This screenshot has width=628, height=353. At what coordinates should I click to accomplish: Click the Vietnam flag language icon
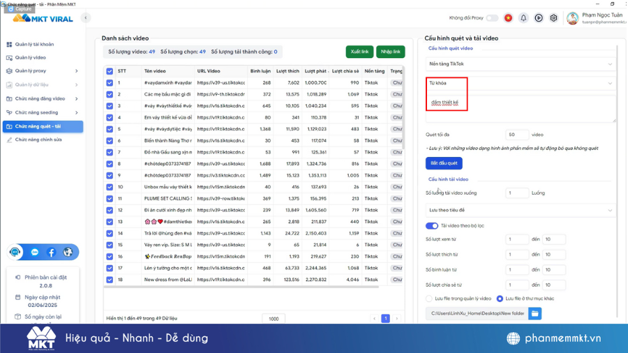click(508, 18)
